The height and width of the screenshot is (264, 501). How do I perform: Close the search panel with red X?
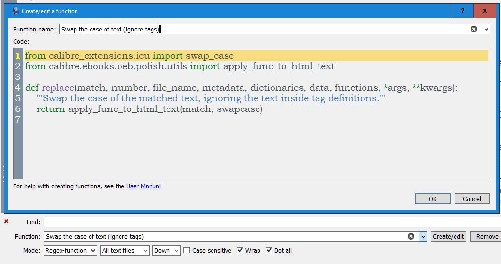tap(6, 221)
